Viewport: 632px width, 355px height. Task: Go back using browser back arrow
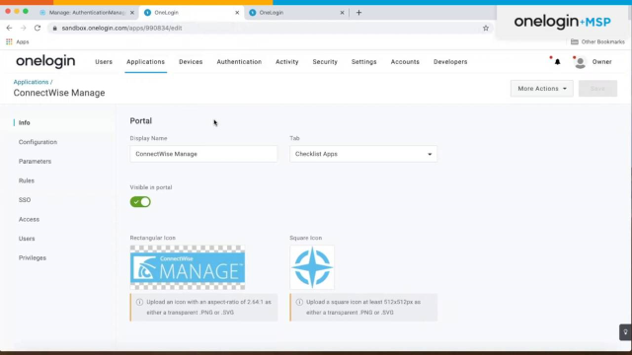coord(9,28)
